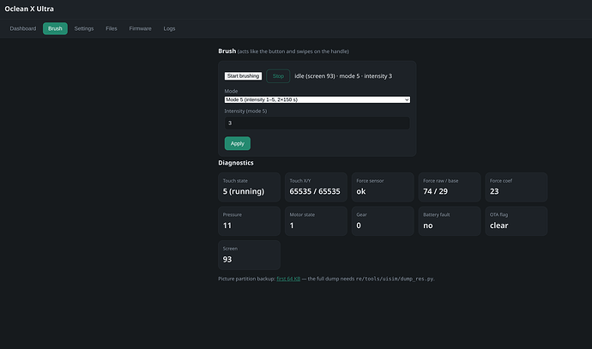Click the Start brushing button
Image resolution: width=592 pixels, height=349 pixels.
243,76
